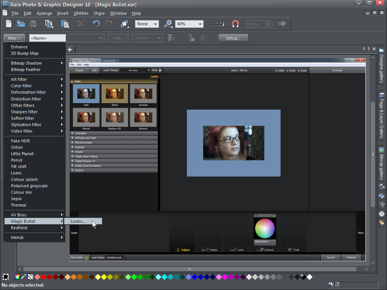
Task: Open the Redfield plugin submenu
Action: pyautogui.click(x=34, y=228)
